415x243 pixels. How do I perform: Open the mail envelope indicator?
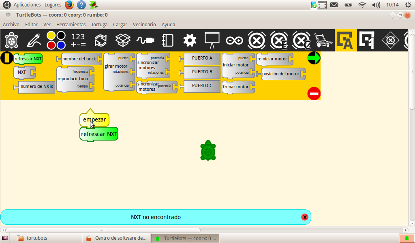334,5
